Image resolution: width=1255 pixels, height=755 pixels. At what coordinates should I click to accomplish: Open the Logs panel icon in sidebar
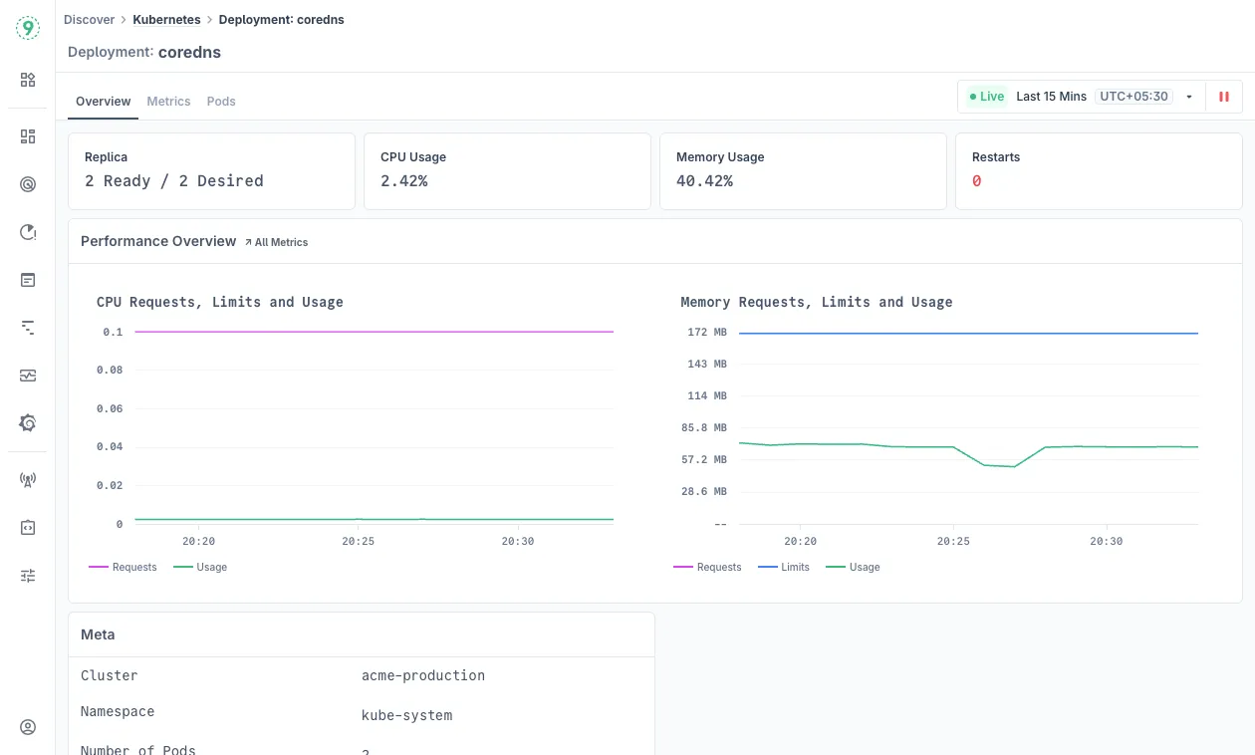27,280
